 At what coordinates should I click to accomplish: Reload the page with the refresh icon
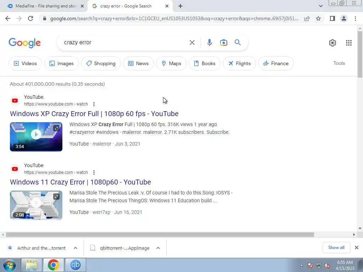click(30, 18)
